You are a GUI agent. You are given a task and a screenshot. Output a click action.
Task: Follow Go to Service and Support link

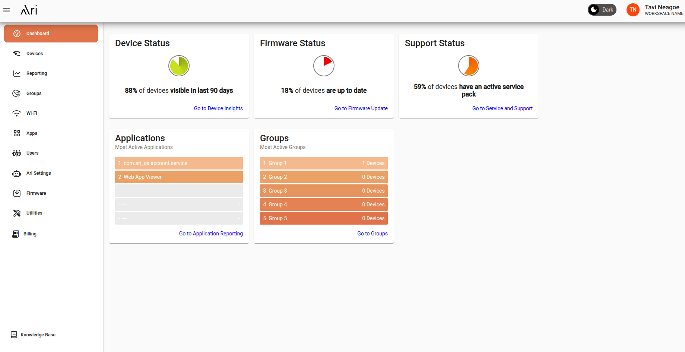(502, 108)
